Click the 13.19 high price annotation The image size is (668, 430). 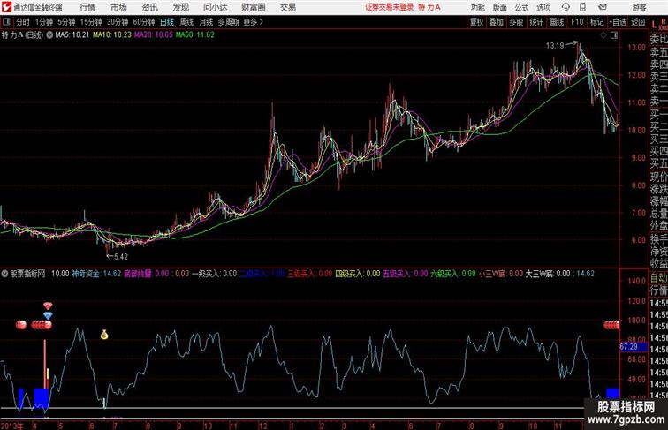[555, 46]
